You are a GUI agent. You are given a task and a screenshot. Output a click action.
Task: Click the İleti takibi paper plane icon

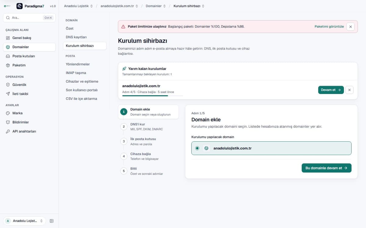tap(8, 94)
